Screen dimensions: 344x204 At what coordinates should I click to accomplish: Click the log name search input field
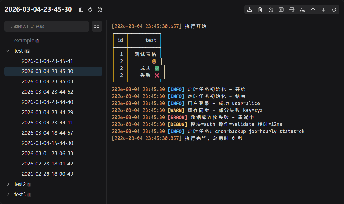point(47,26)
